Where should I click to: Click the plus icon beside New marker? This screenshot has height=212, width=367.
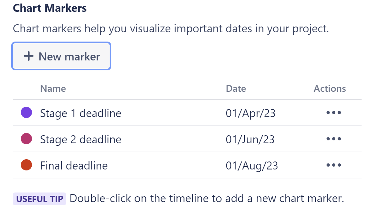coord(29,57)
